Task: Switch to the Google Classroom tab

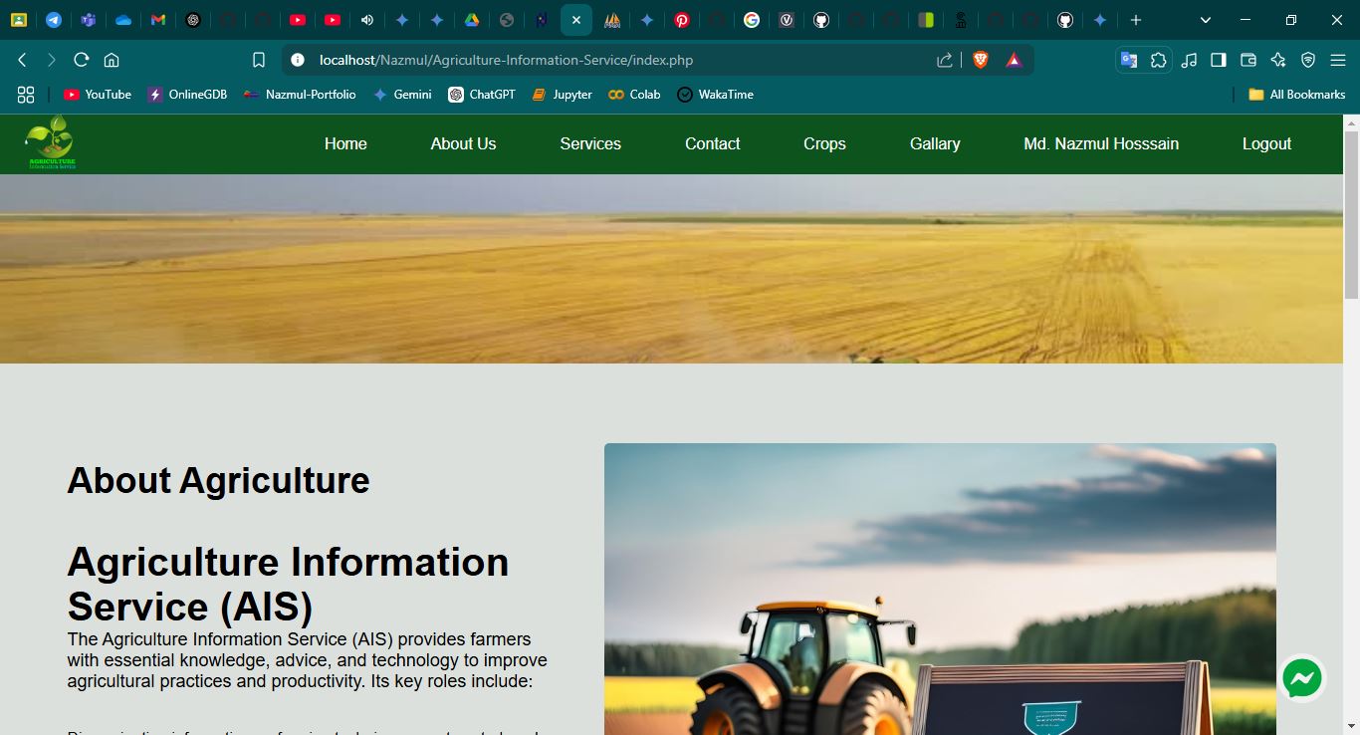Action: tap(19, 20)
